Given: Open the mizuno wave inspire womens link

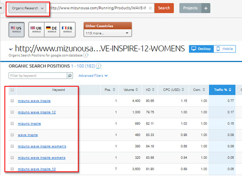Looking at the screenshot, I should pyautogui.click(x=42, y=158).
